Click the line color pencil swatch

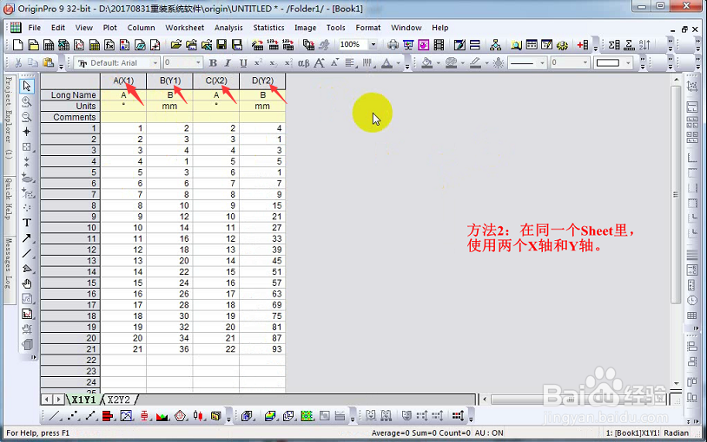tap(475, 63)
